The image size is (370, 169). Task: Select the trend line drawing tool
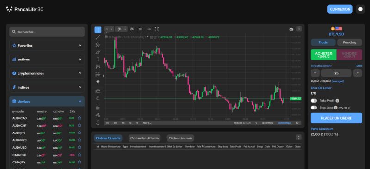point(98,37)
